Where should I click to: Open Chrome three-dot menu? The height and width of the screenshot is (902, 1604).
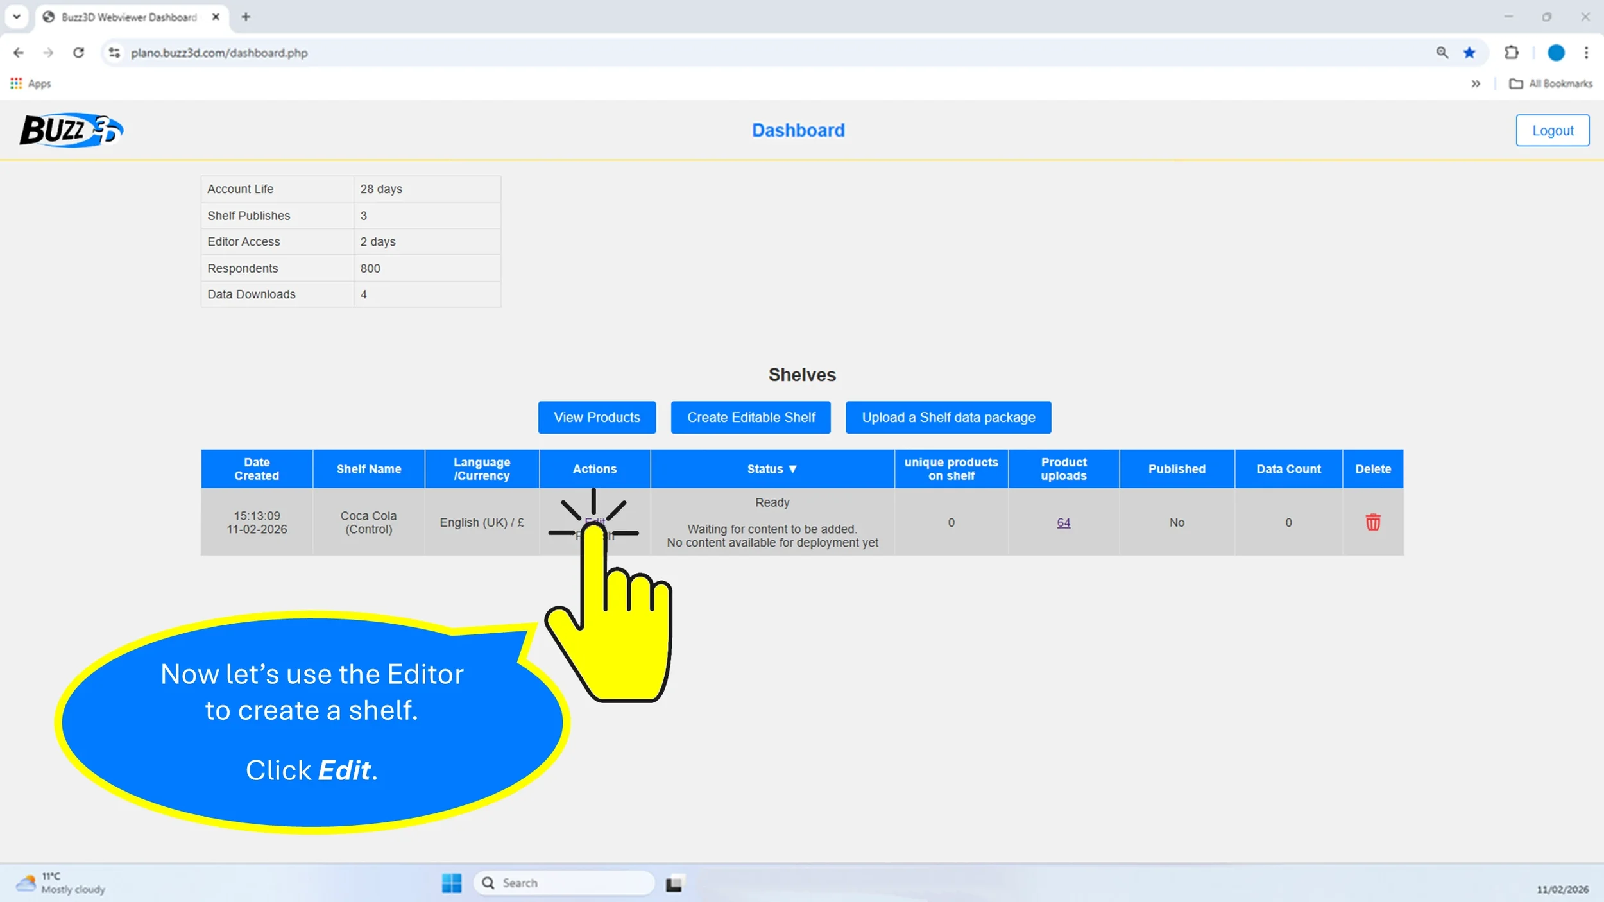tap(1586, 53)
